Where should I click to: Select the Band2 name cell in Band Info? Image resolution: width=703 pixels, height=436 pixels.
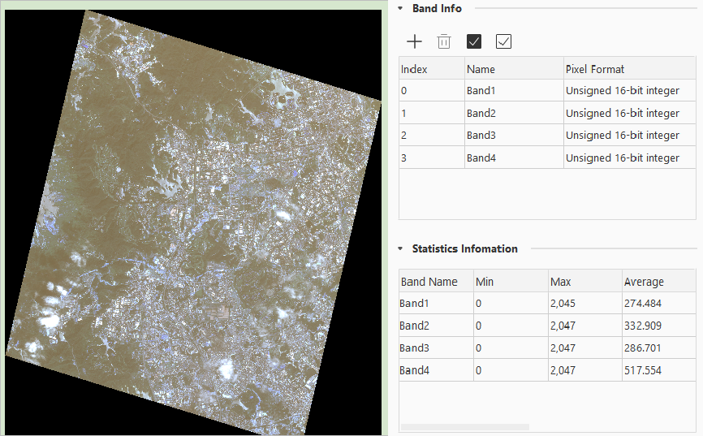513,113
